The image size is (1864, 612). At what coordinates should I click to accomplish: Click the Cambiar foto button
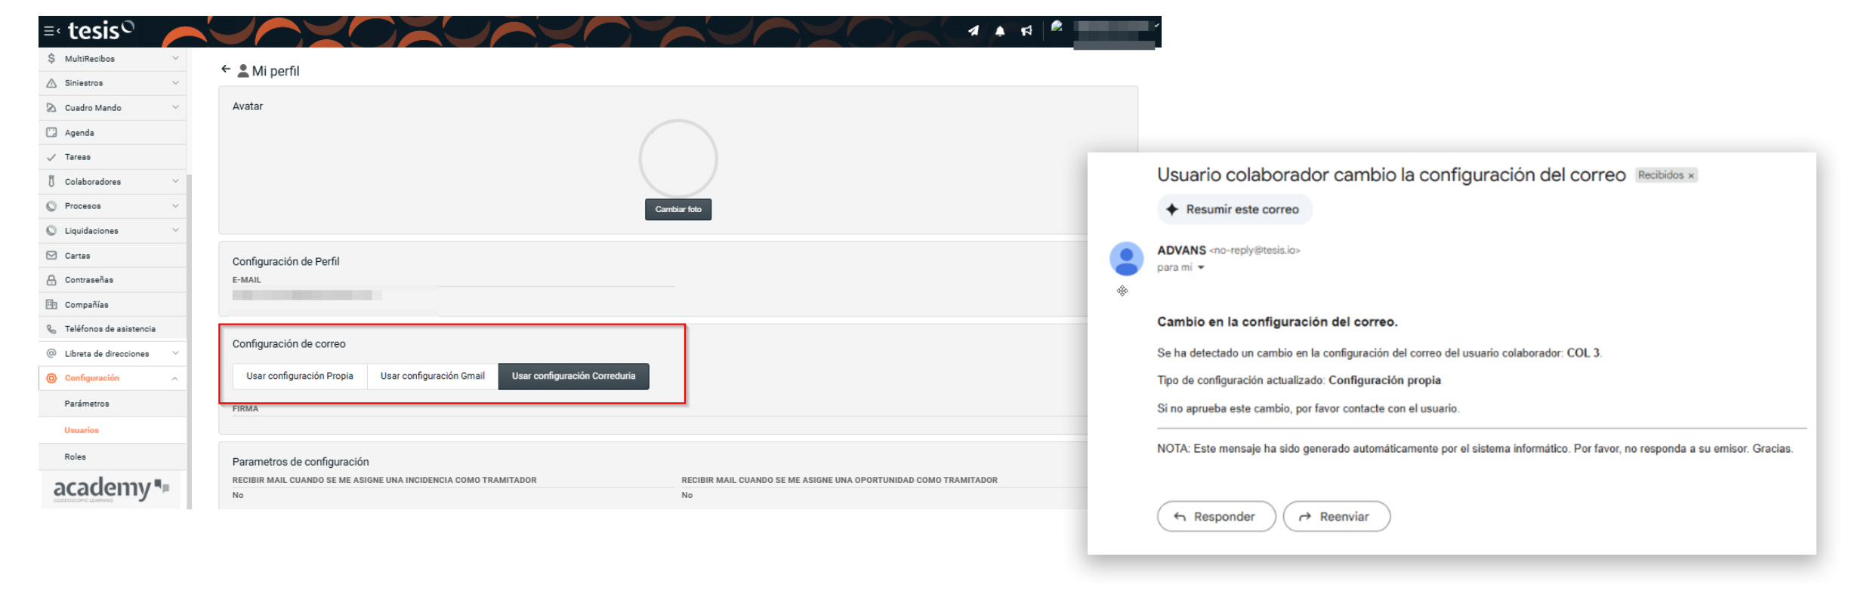point(677,210)
